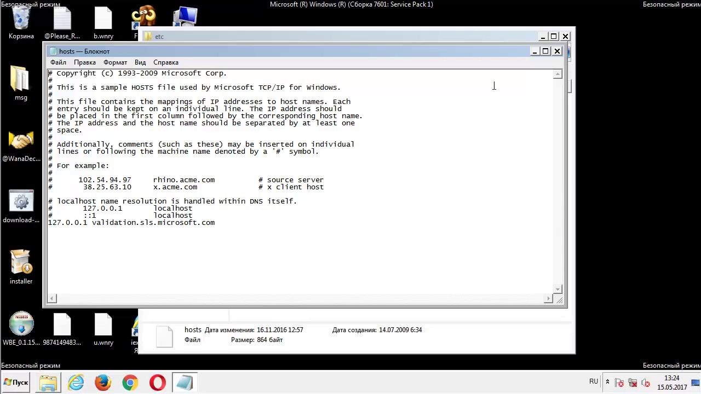701x394 pixels.
Task: Click 'Дата создания: 14.07.2009 6:34' in details pane
Action: point(377,330)
